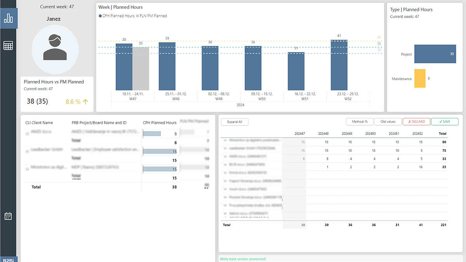
Task: Click the 202448 column header
Action: point(323,134)
